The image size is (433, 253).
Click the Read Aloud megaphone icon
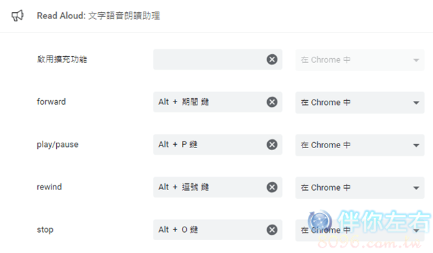18,16
